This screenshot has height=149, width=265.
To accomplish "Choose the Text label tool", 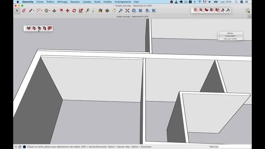I will click(x=94, y=11).
